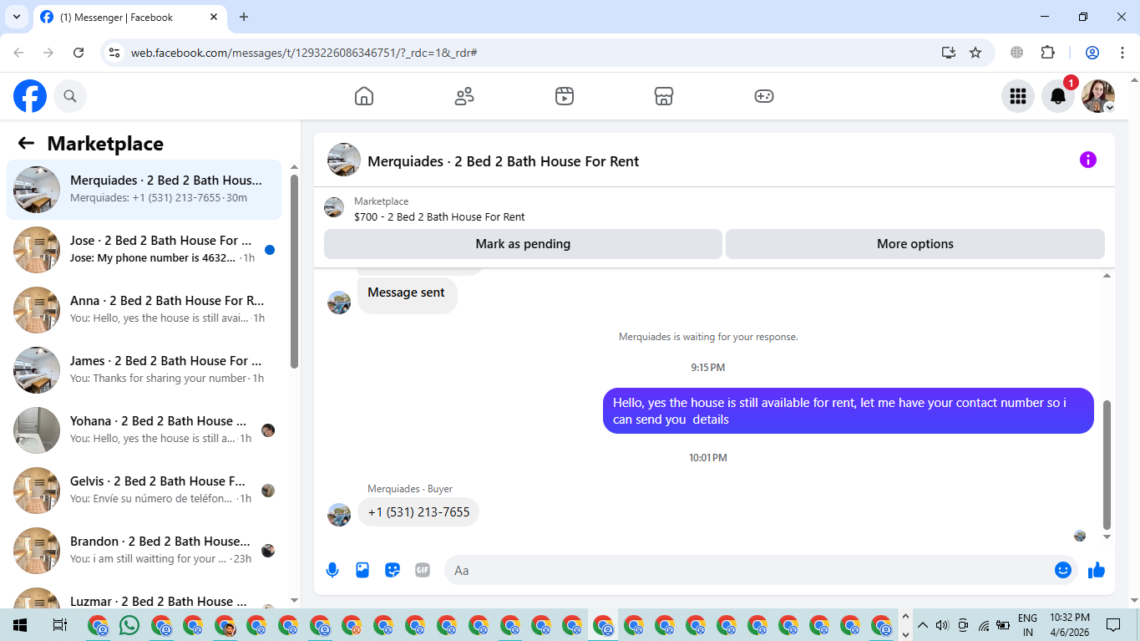Open the Chrome tab search dropdown
Viewport: 1140px width, 641px height.
pos(17,17)
